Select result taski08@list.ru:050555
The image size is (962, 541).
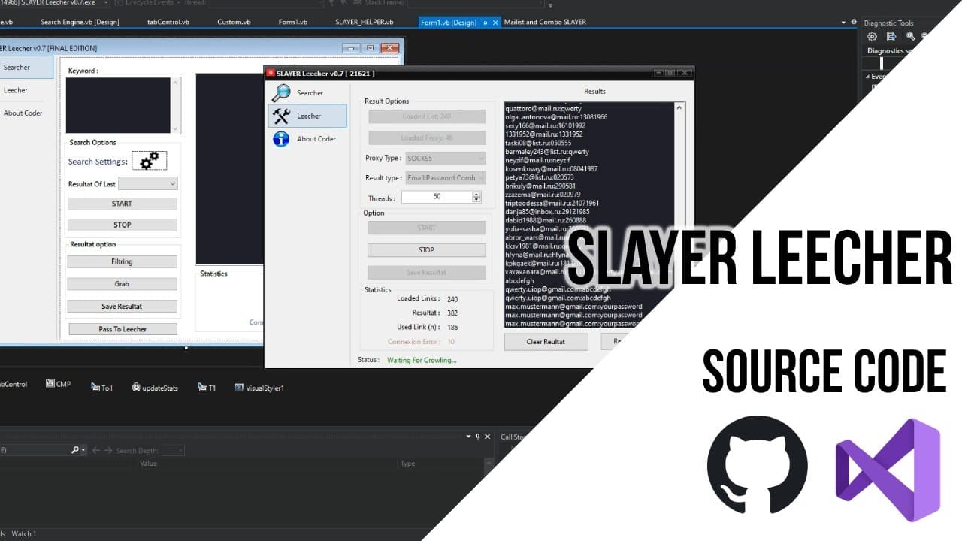point(538,143)
